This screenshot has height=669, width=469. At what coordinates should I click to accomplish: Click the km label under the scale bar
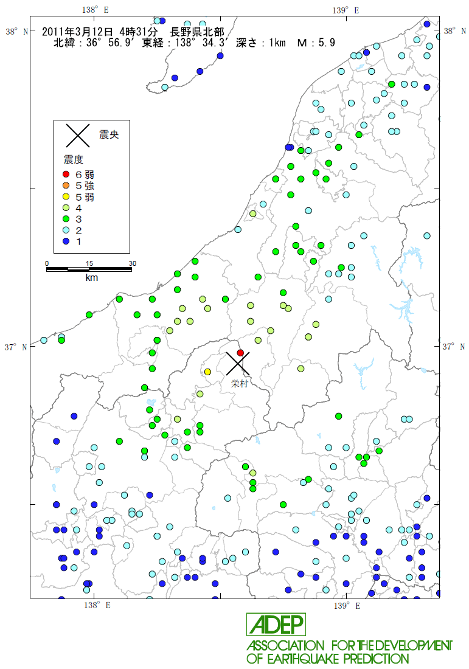pyautogui.click(x=91, y=278)
